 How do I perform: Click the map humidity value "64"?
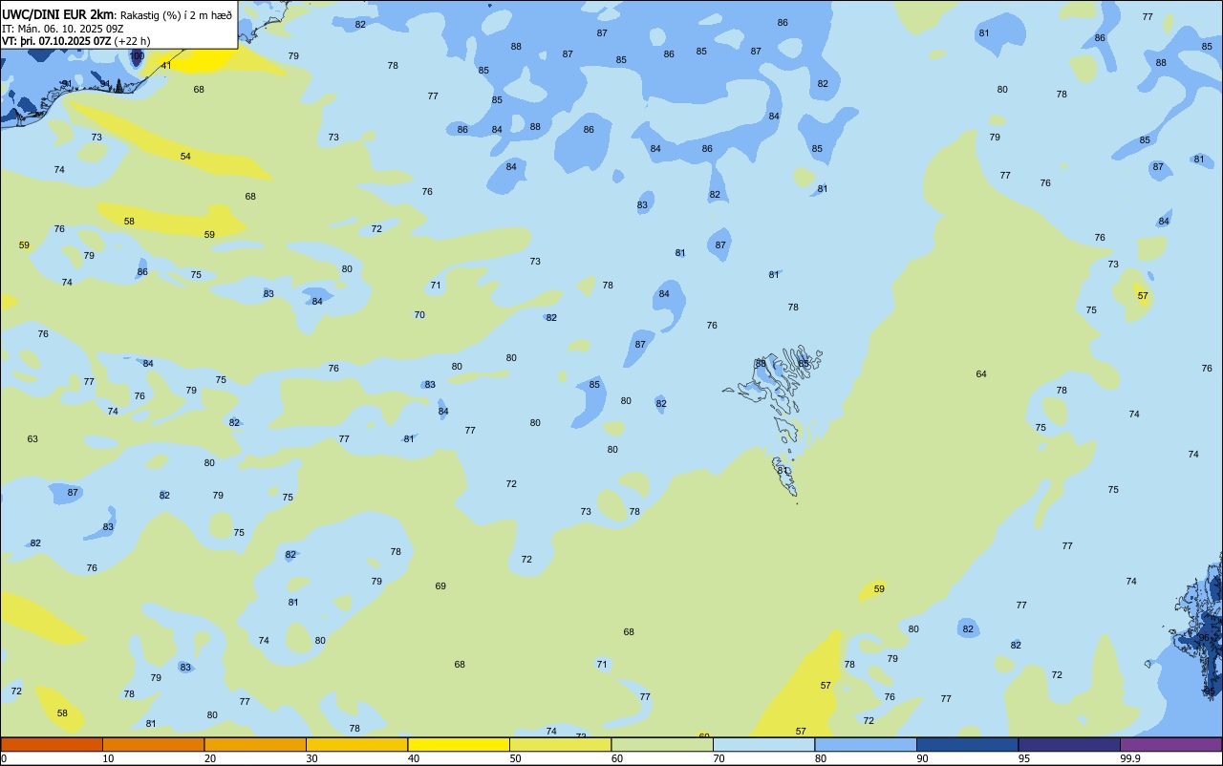(x=981, y=373)
